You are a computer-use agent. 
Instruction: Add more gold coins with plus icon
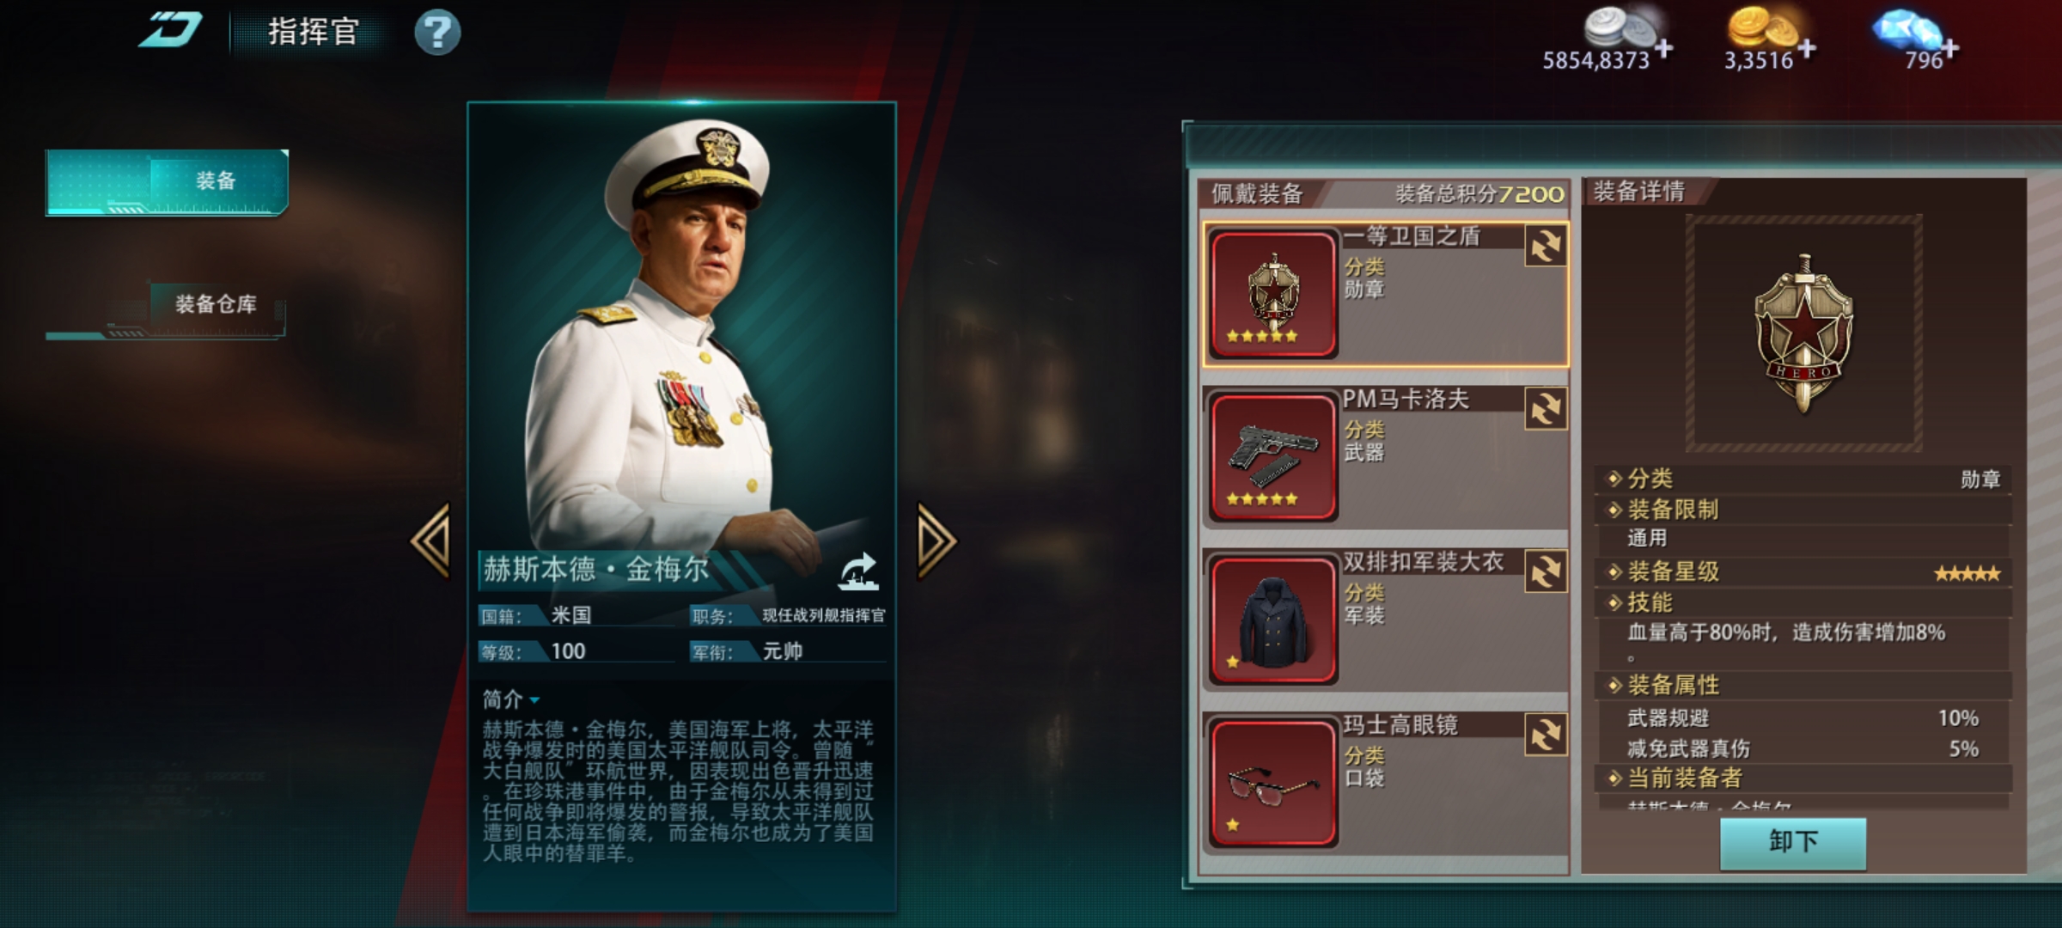pyautogui.click(x=1806, y=48)
